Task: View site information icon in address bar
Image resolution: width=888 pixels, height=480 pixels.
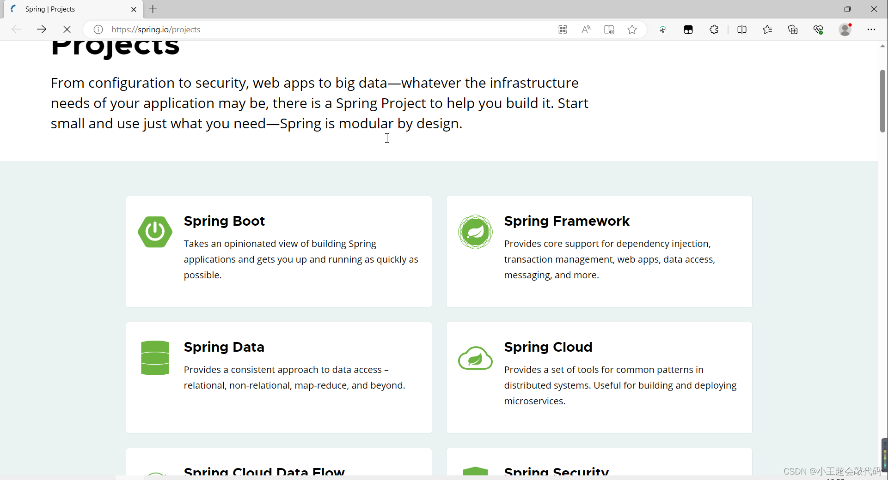Action: point(98,30)
